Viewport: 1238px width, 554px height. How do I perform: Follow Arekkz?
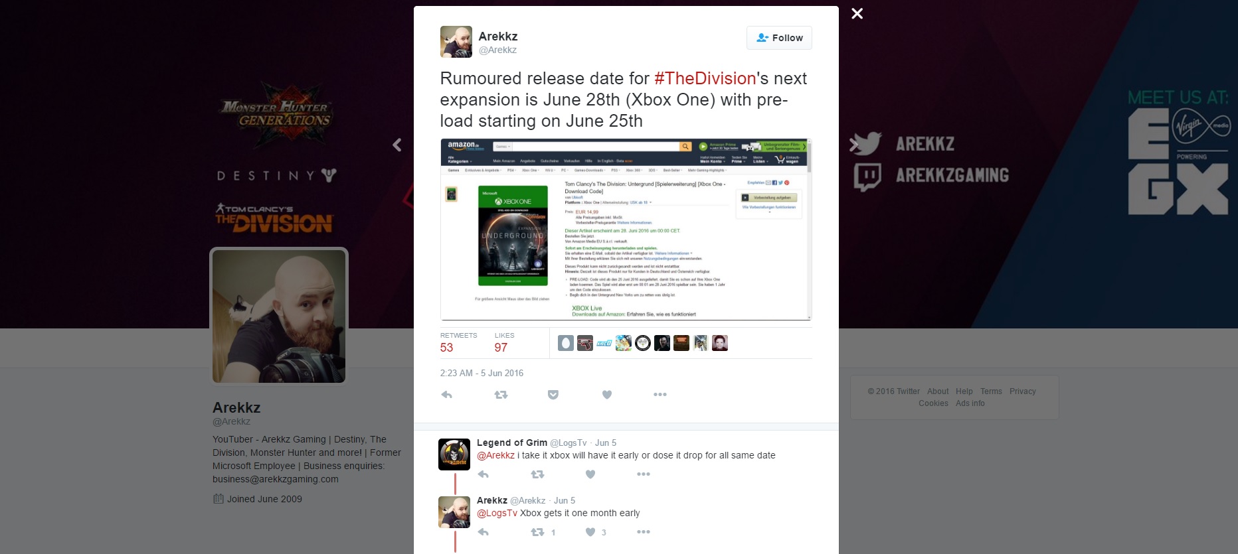coord(779,38)
